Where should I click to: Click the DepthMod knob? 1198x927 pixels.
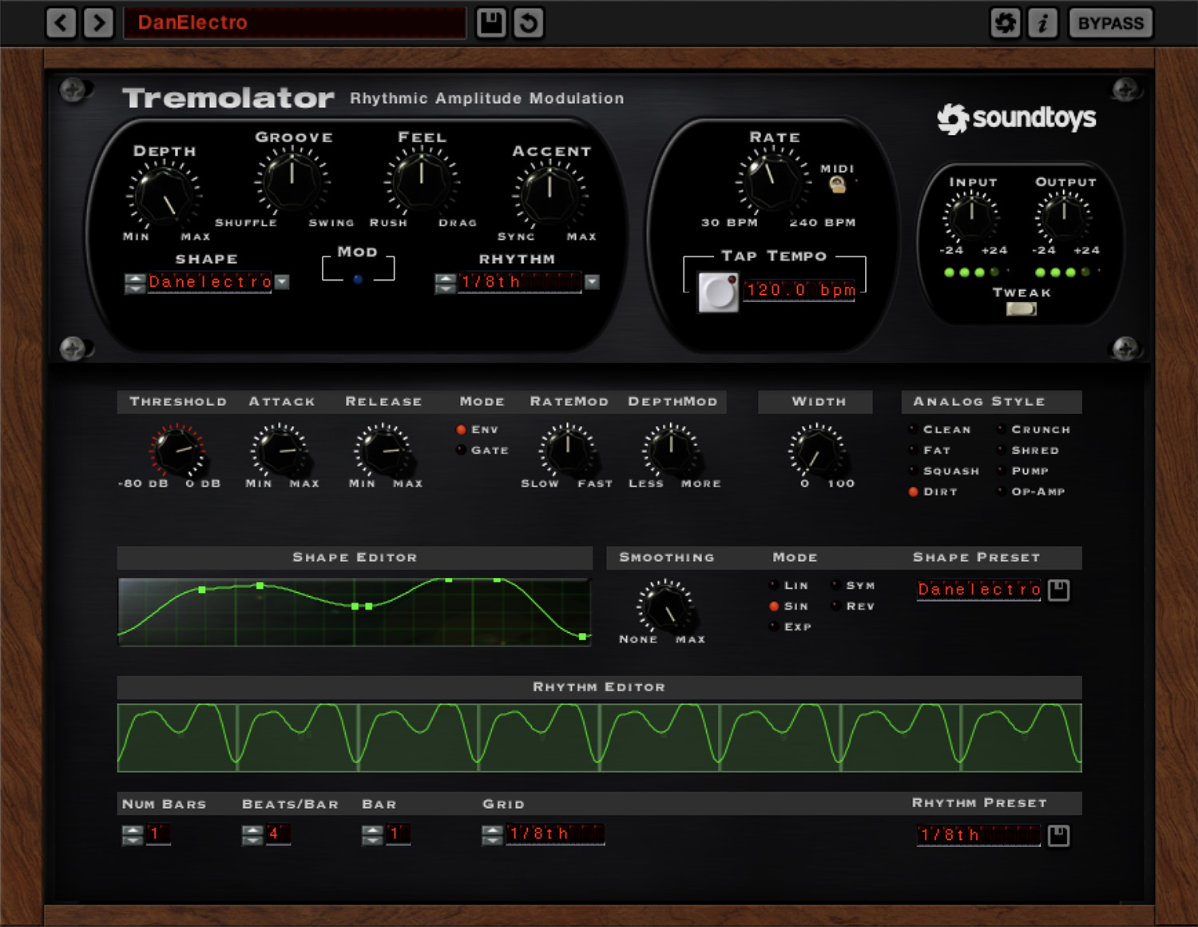(671, 450)
